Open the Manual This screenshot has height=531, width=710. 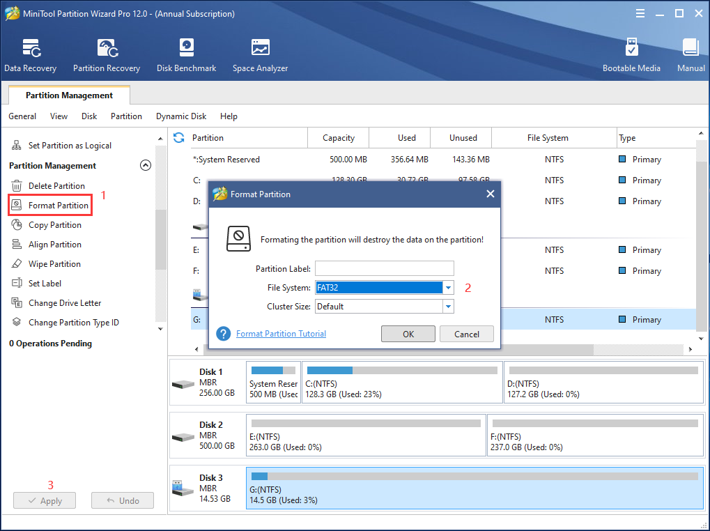click(x=690, y=55)
